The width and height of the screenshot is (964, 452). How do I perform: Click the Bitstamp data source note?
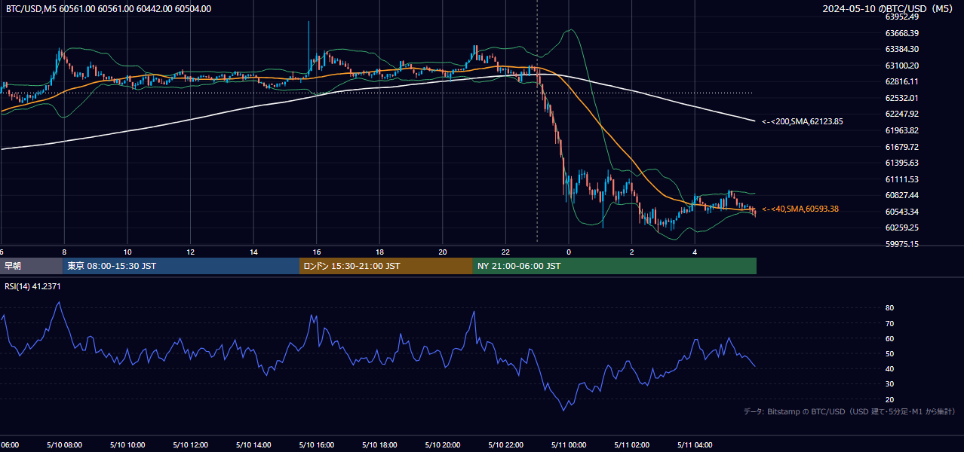coord(849,411)
